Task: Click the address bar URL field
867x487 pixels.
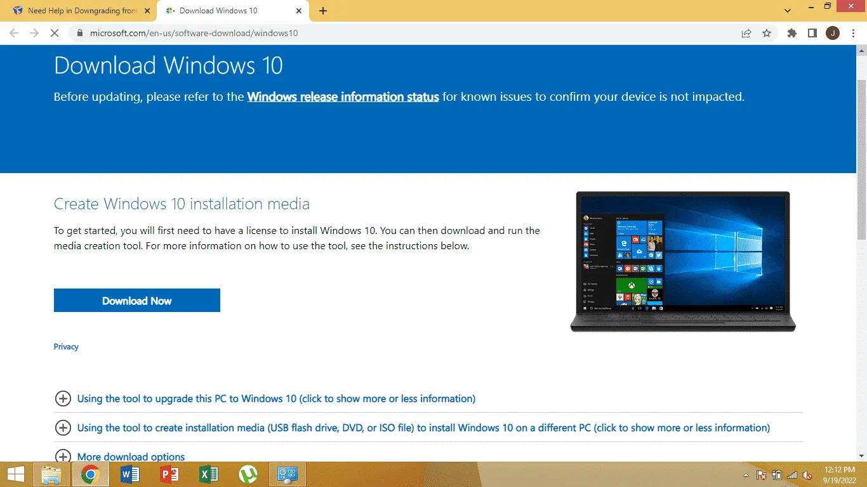Action: coord(406,33)
